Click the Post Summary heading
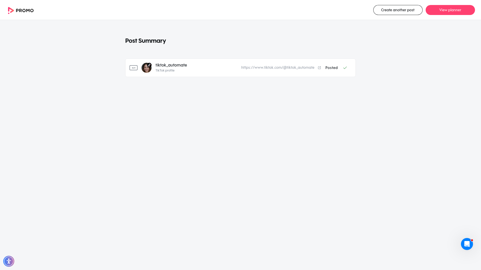 click(x=146, y=40)
